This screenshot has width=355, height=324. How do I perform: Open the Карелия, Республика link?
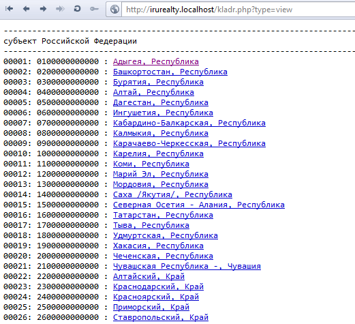click(x=158, y=153)
